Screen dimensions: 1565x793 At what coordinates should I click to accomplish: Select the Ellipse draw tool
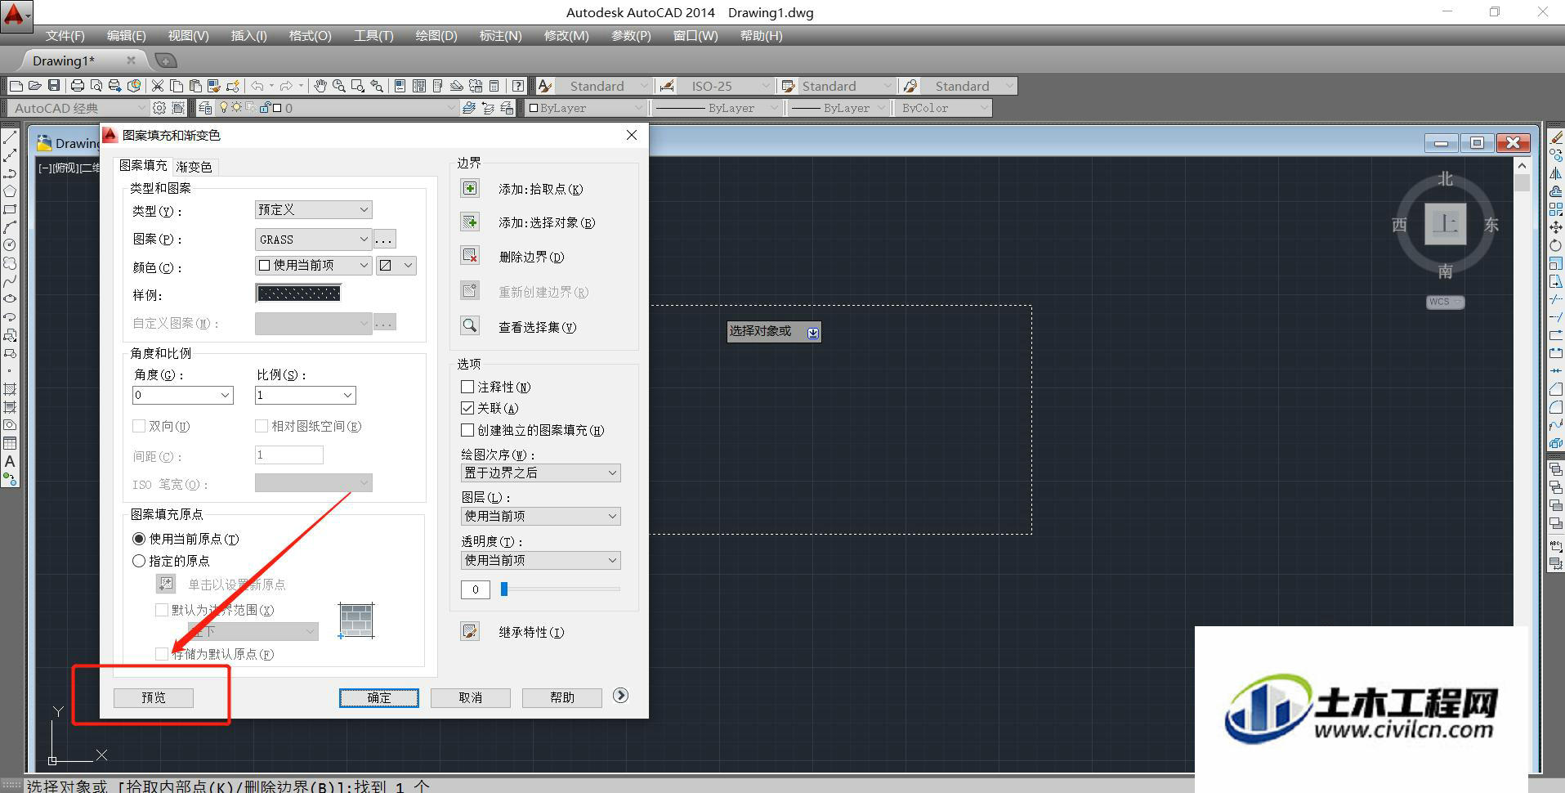click(x=10, y=299)
